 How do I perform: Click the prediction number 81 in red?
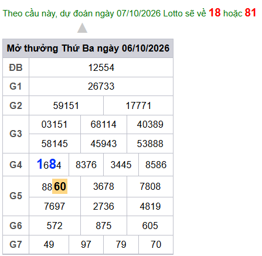click(x=250, y=13)
